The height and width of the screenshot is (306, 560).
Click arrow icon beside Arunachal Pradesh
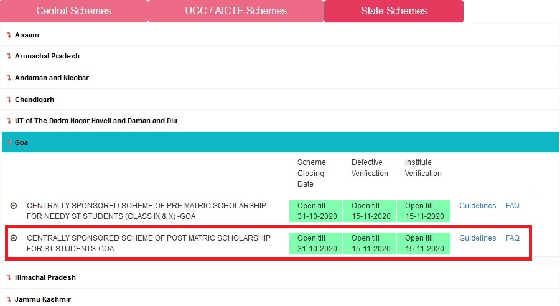tap(9, 57)
